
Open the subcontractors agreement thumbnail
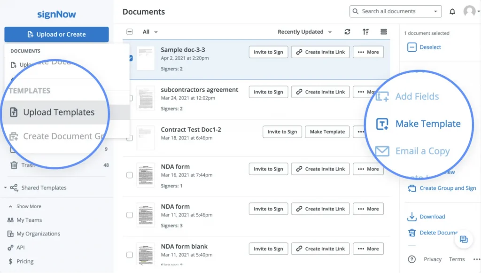(146, 98)
